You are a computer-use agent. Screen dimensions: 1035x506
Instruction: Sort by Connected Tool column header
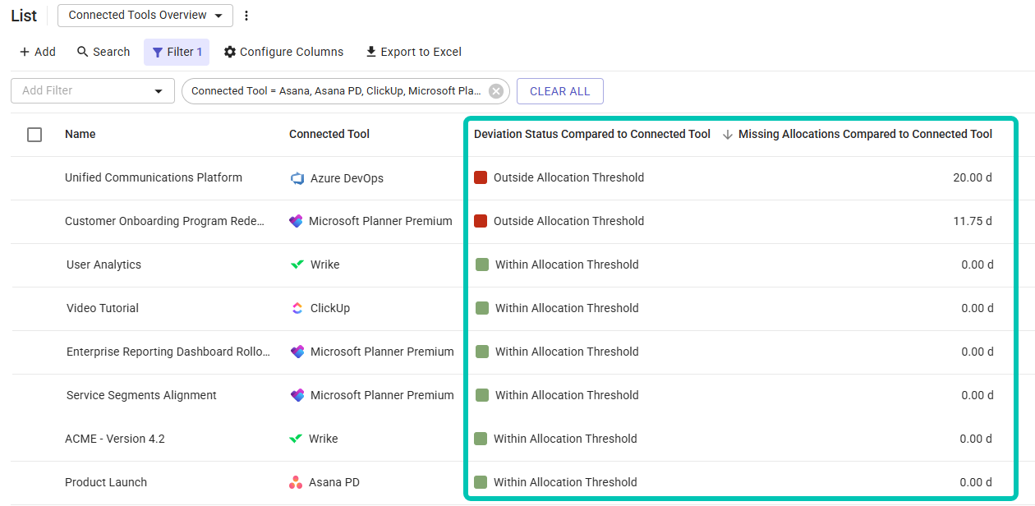(329, 134)
